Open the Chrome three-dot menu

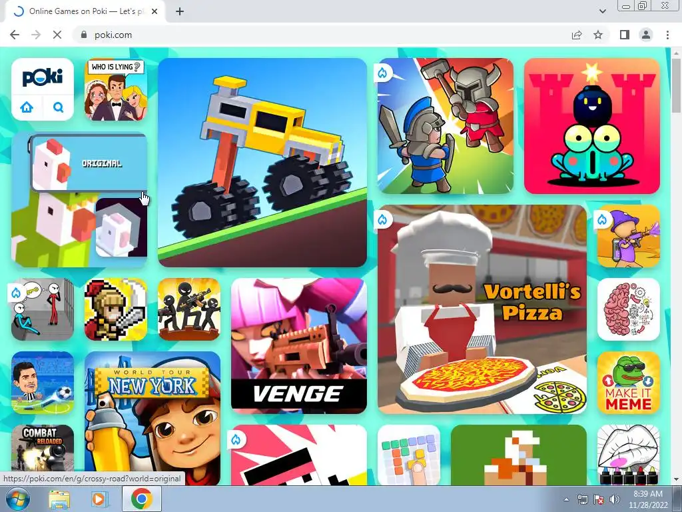(x=667, y=35)
